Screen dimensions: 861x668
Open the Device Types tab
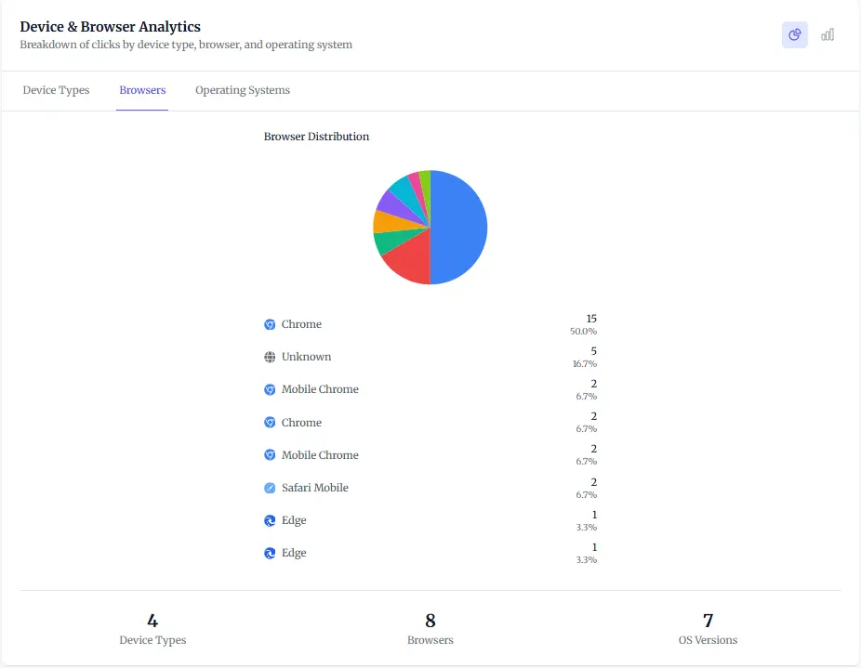56,90
